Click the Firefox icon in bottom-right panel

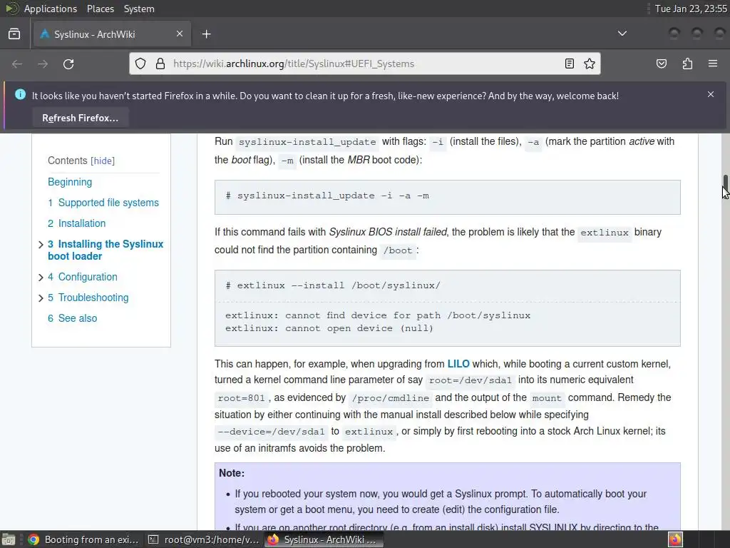tap(675, 539)
